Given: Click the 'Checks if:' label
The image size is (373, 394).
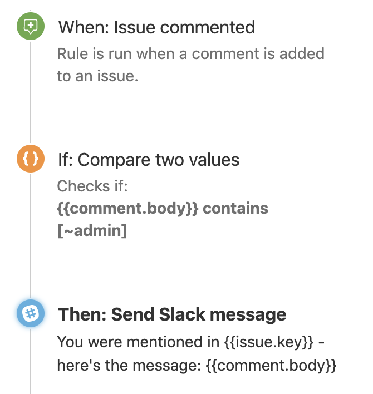Looking at the screenshot, I should coord(92,186).
